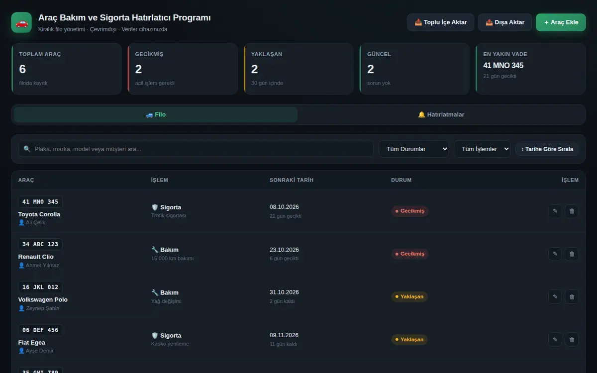597x373 pixels.
Task: Add a new vehicle with Araç Ekle
Action: tap(561, 22)
